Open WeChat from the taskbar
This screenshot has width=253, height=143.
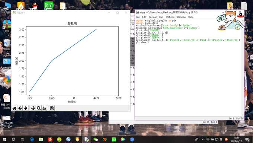point(96,139)
